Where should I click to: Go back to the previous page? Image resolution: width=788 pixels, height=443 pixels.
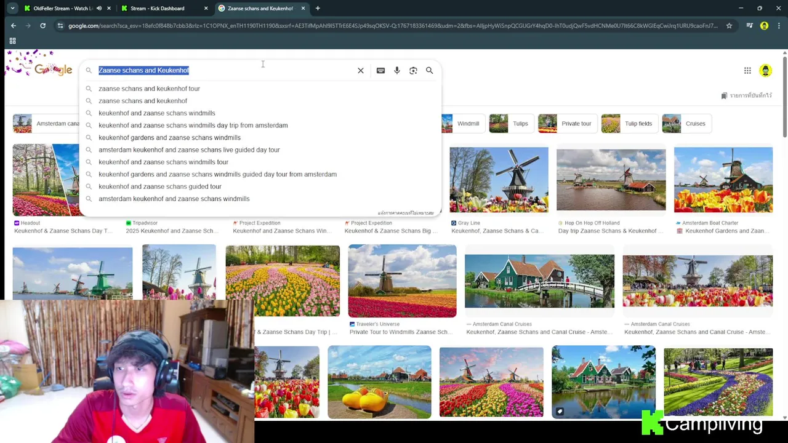14,26
